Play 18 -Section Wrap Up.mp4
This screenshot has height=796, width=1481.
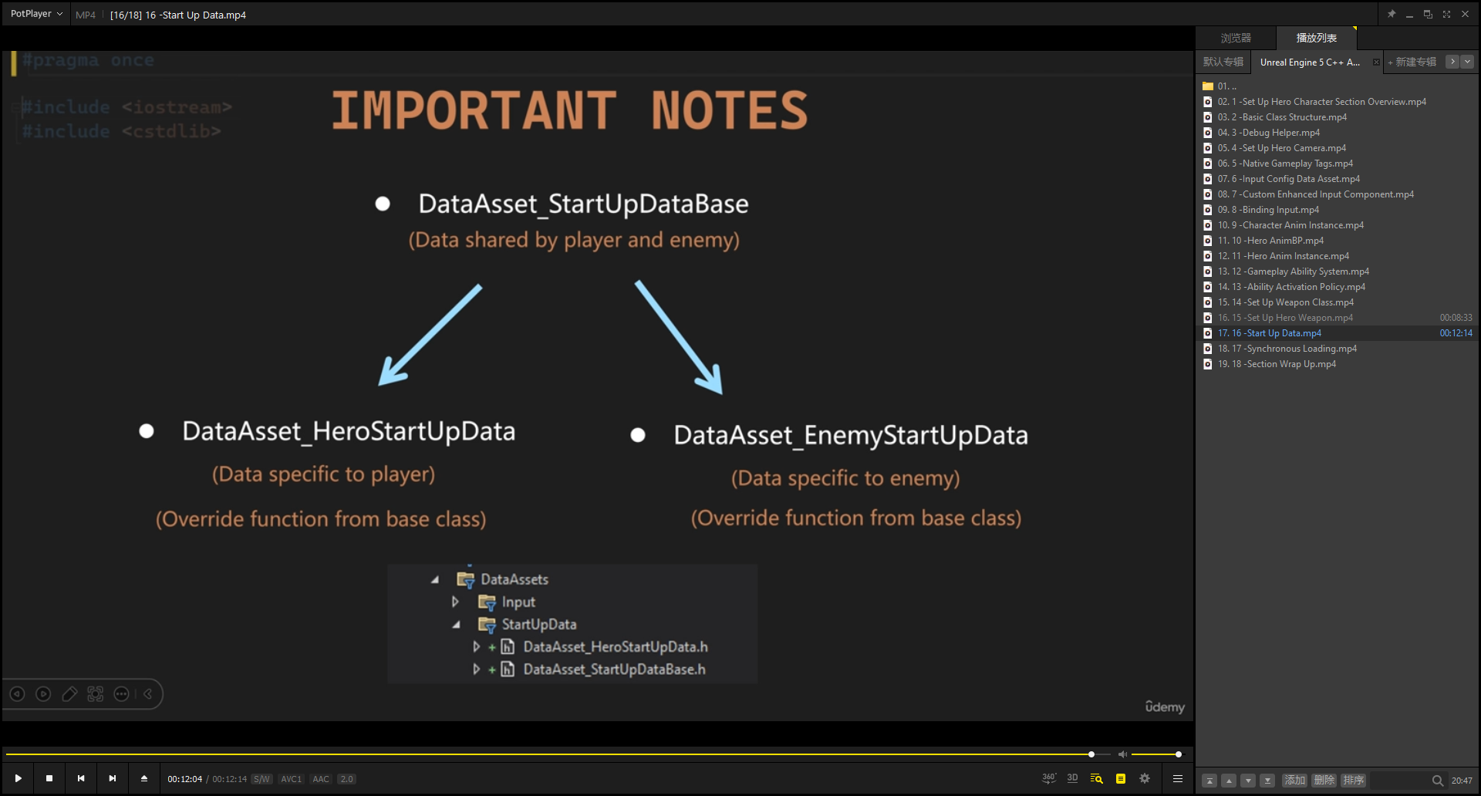coord(1338,364)
